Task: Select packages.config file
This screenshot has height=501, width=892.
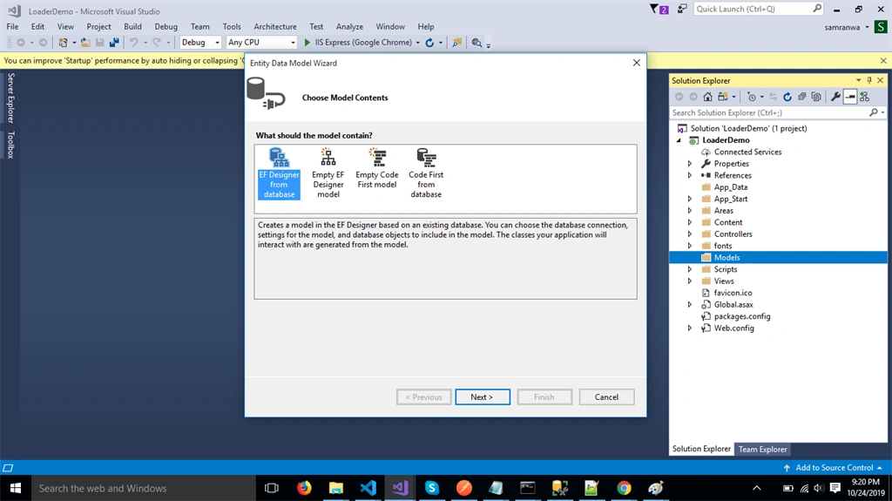Action: pyautogui.click(x=742, y=316)
